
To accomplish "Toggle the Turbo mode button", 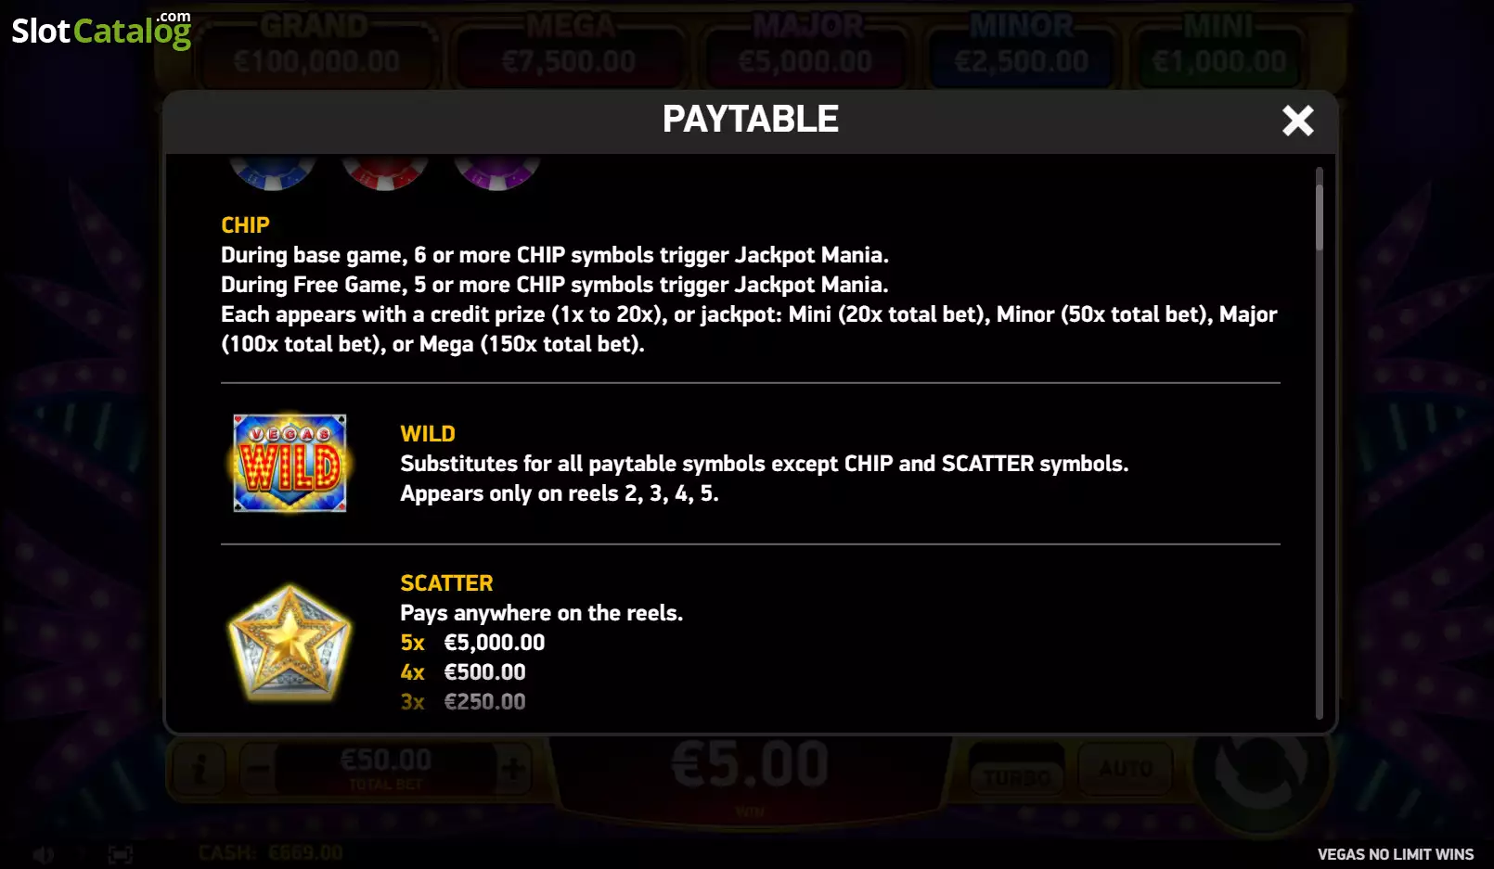I will pyautogui.click(x=1017, y=770).
